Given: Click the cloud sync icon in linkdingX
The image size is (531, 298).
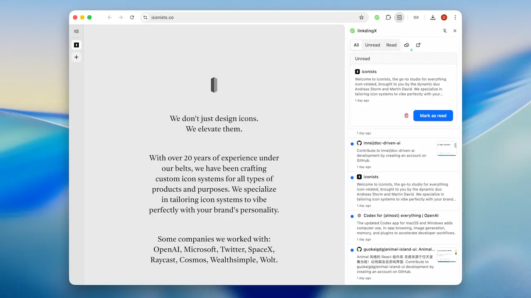Looking at the screenshot, I should [407, 45].
